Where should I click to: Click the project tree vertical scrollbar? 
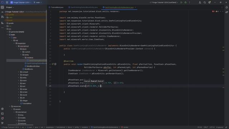coord(47,48)
